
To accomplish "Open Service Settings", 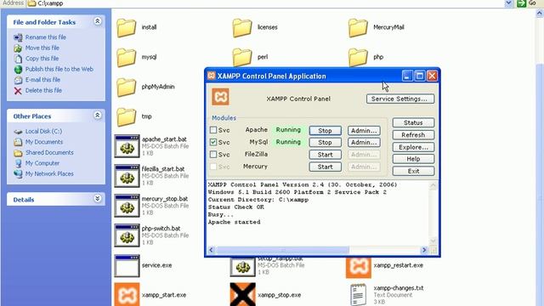I will tap(400, 99).
